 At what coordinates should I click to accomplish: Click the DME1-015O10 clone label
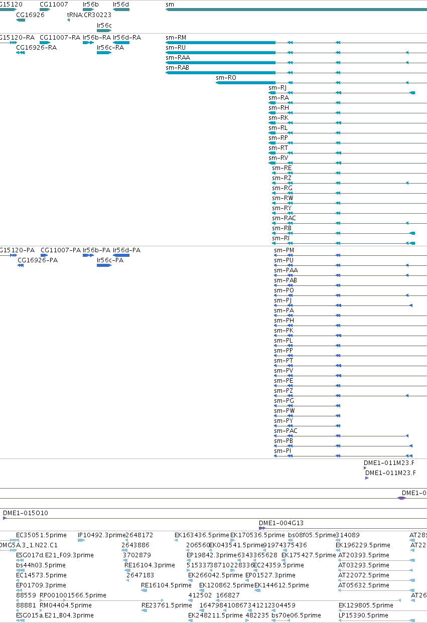[x=26, y=513]
